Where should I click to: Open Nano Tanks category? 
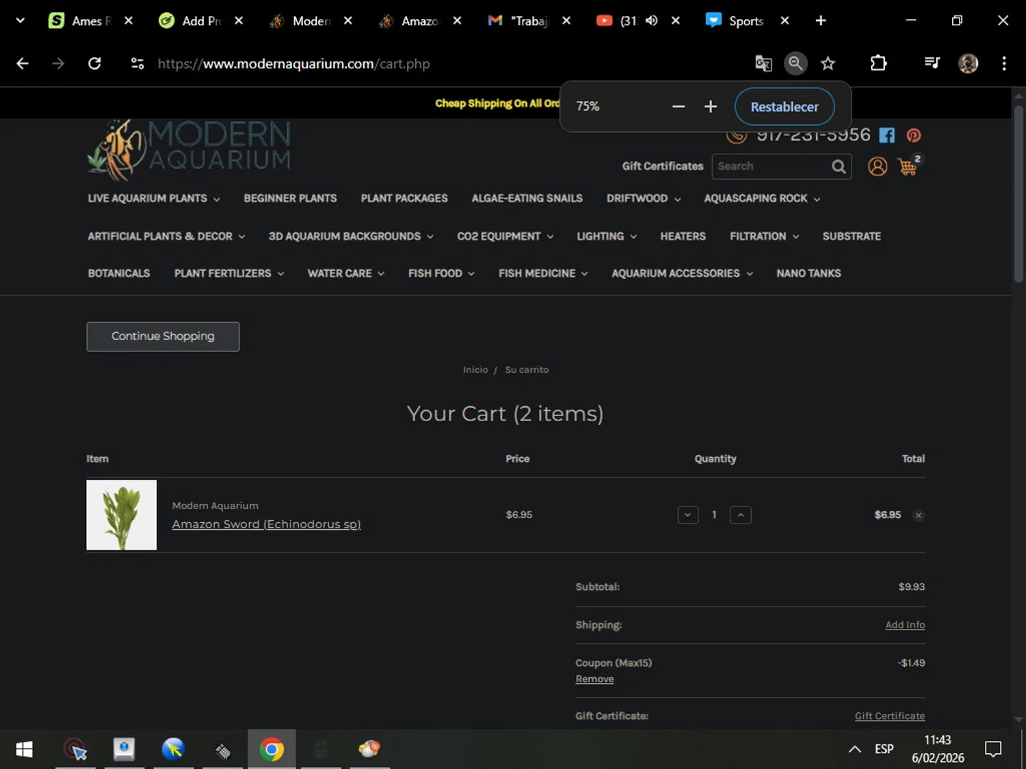[808, 273]
